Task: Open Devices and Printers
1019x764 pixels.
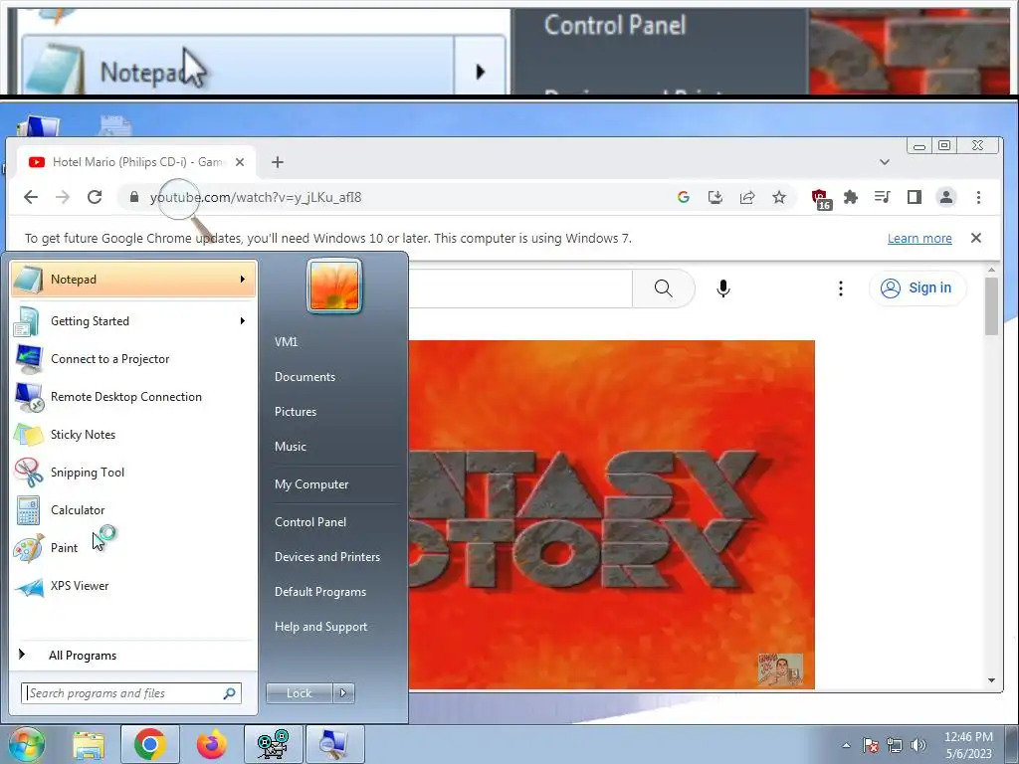Action: pos(326,557)
